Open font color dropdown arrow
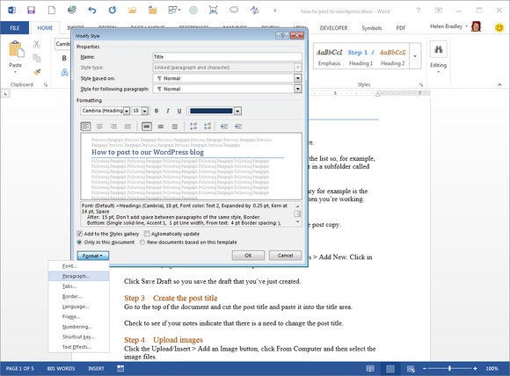Image resolution: width=510 pixels, height=376 pixels. coord(237,112)
